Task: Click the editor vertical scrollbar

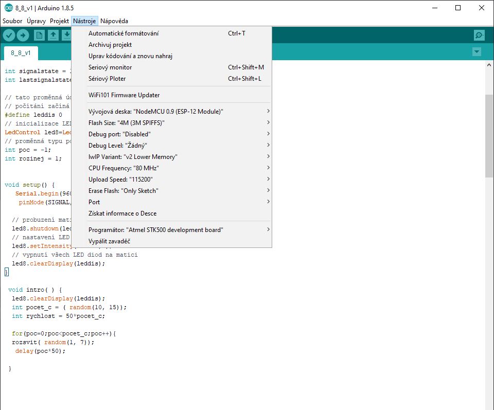Action: click(489, 136)
